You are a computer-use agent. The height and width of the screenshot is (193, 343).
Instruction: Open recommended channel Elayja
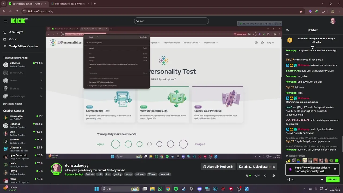coord(23,172)
